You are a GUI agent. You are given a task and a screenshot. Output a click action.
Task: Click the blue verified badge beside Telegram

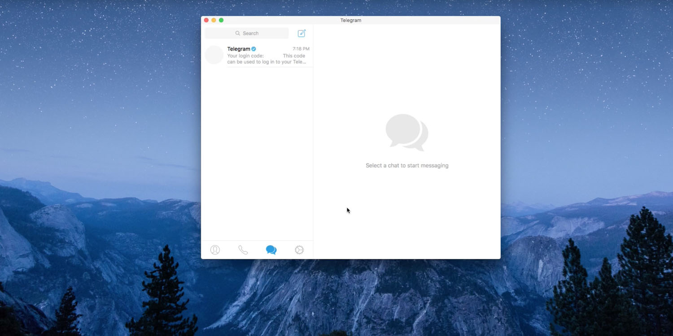pos(254,49)
